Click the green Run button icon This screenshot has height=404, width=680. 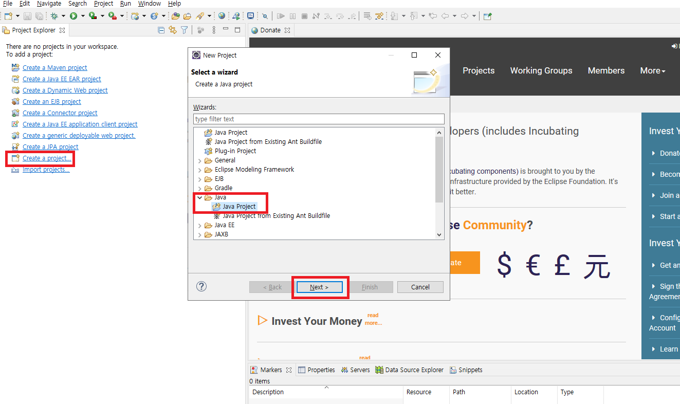[x=73, y=16]
